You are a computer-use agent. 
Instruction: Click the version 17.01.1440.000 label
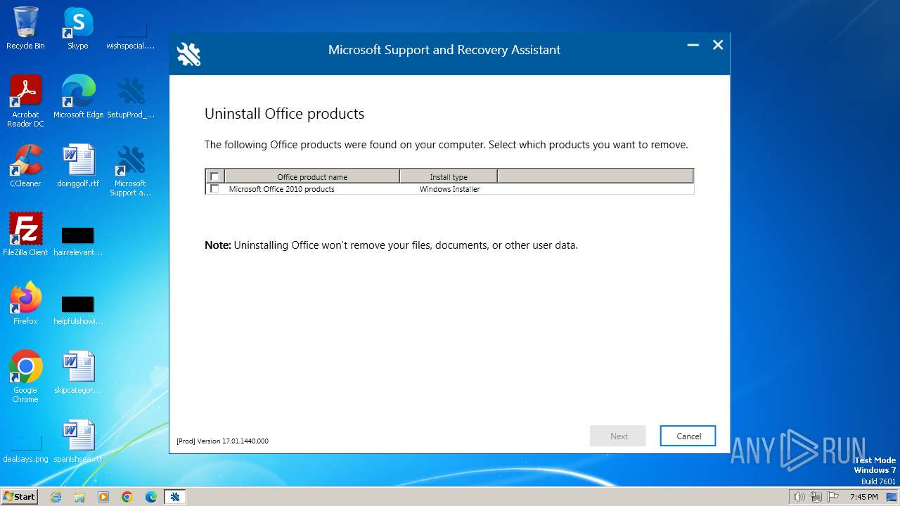(x=222, y=441)
